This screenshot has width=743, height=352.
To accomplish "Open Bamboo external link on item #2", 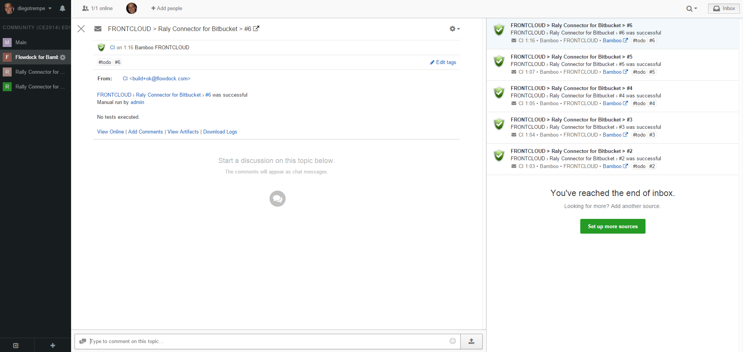I will point(615,166).
